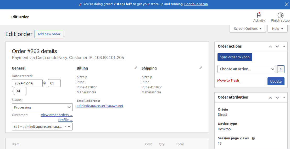Click the Finish setup circle icon
Viewport: 290px width, 149px height.
pyautogui.click(x=280, y=15)
